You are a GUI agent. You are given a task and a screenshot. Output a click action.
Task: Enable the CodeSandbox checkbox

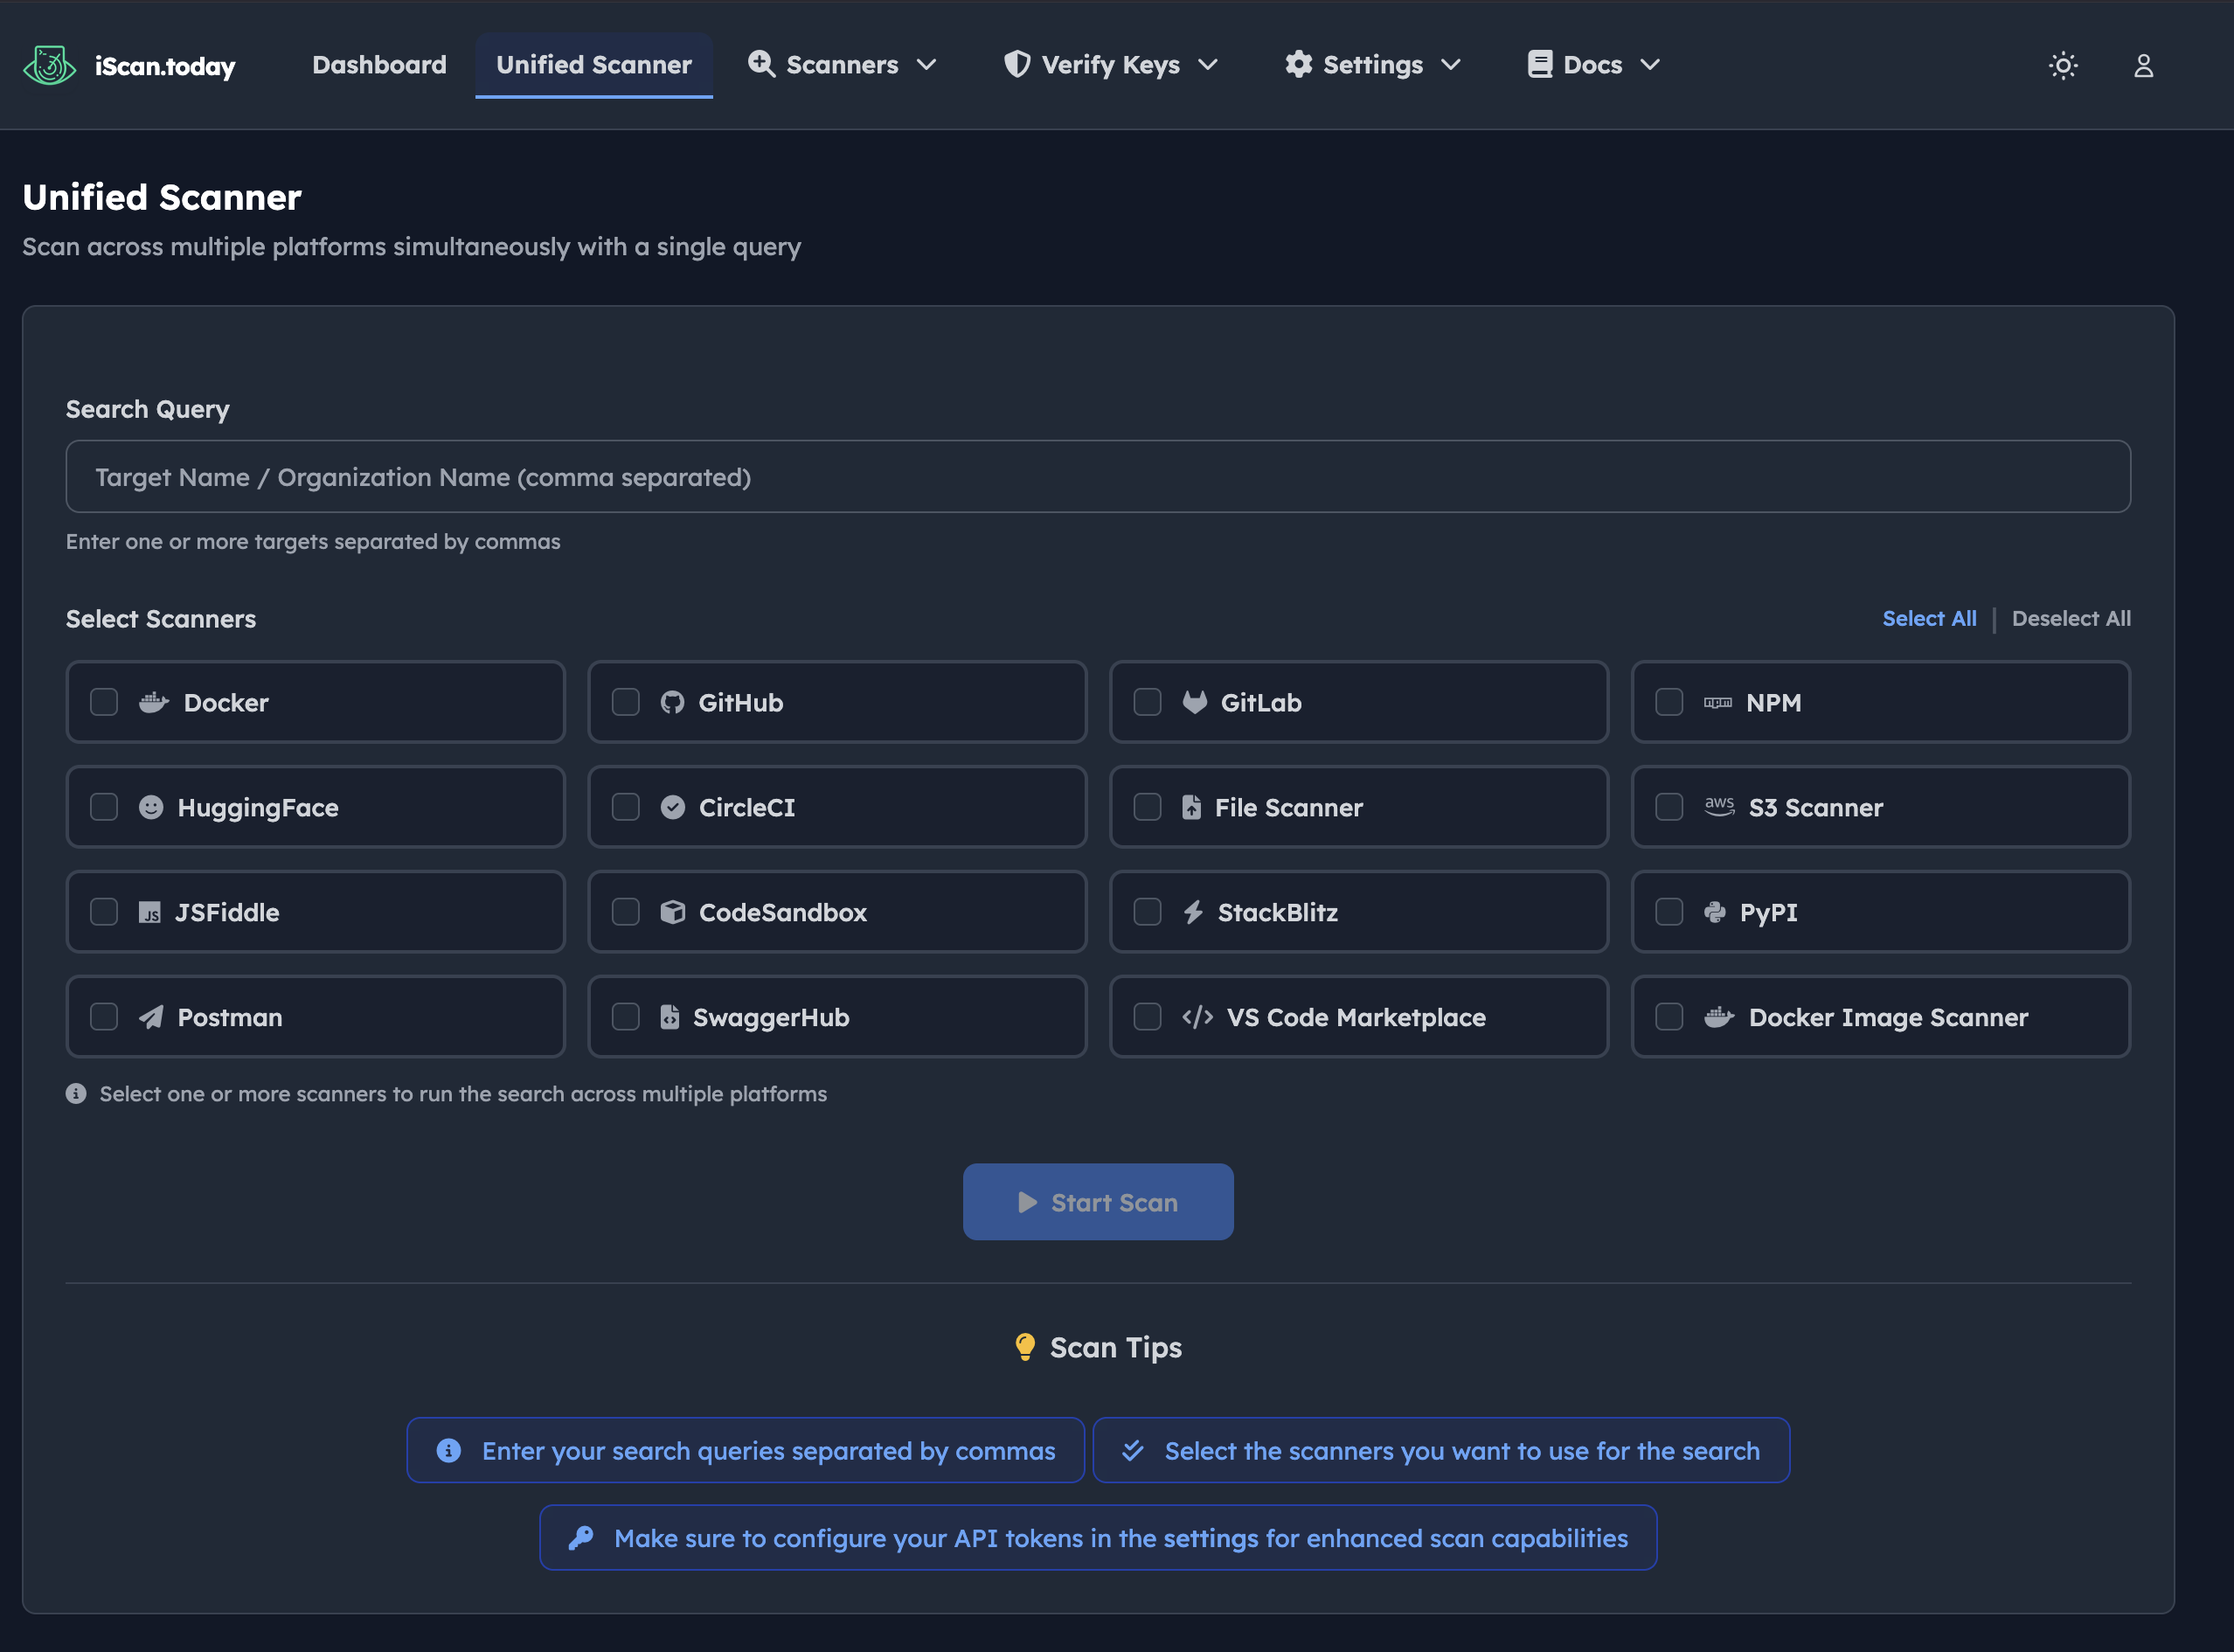(x=626, y=912)
